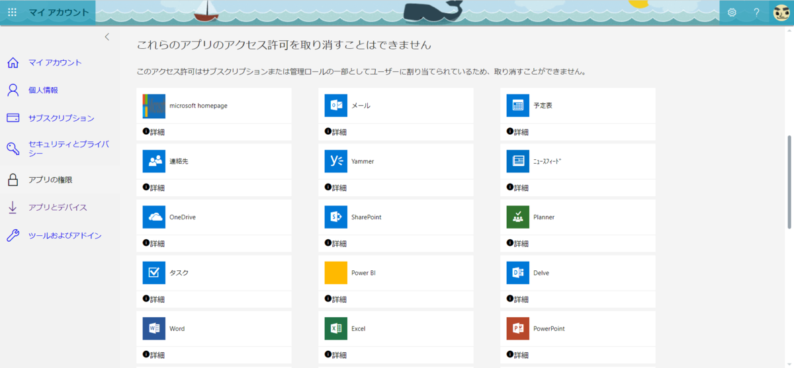Click the Excel app icon
This screenshot has height=368, width=794.
click(x=336, y=328)
